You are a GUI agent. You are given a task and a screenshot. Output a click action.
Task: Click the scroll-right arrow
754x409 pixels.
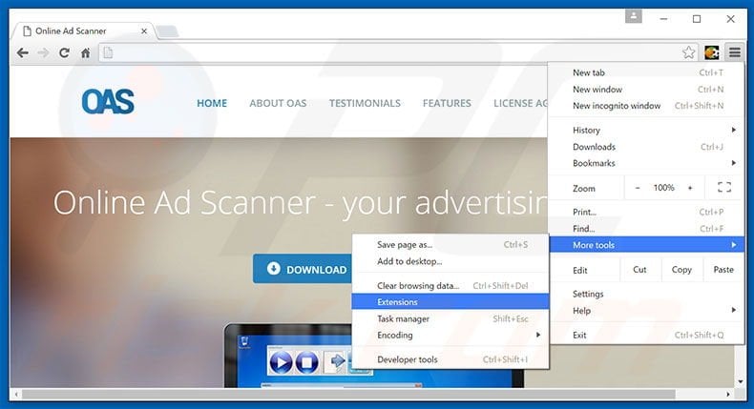pos(728,395)
